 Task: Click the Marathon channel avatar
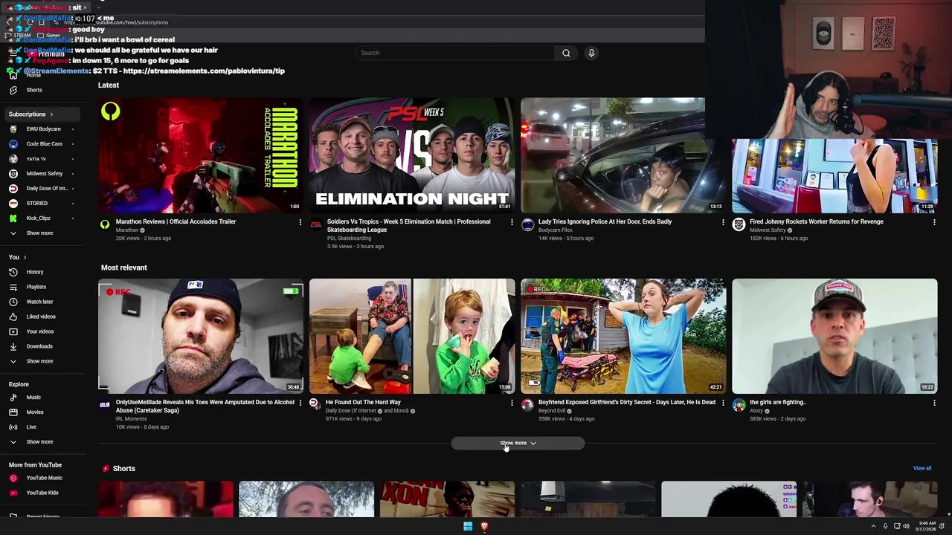coord(105,224)
